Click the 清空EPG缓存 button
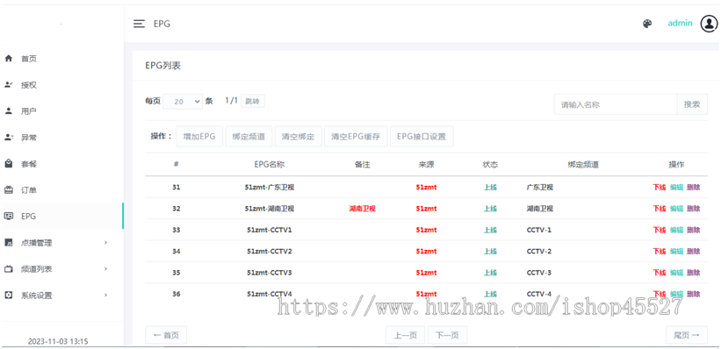 356,137
